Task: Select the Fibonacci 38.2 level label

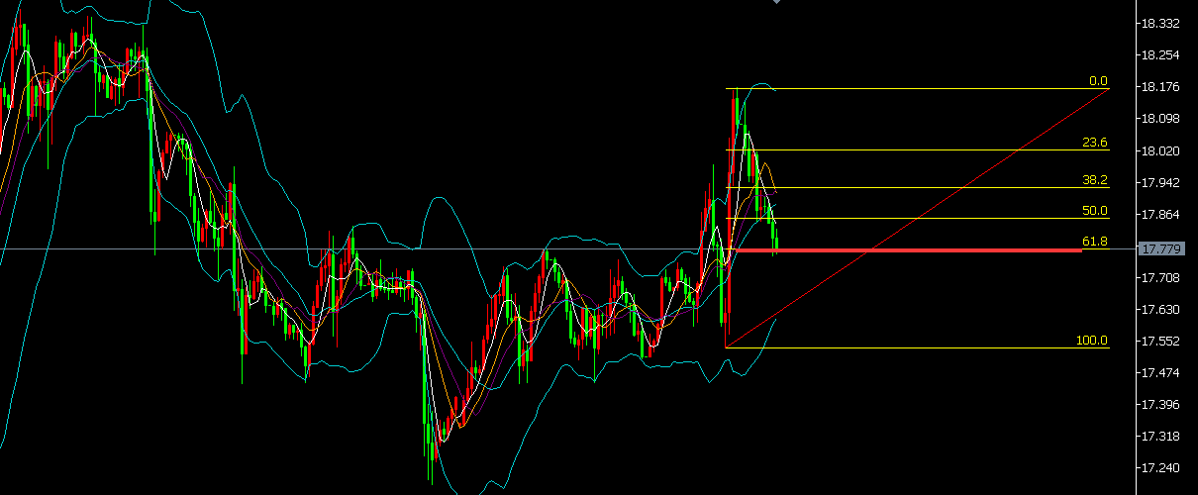Action: coord(1095,180)
